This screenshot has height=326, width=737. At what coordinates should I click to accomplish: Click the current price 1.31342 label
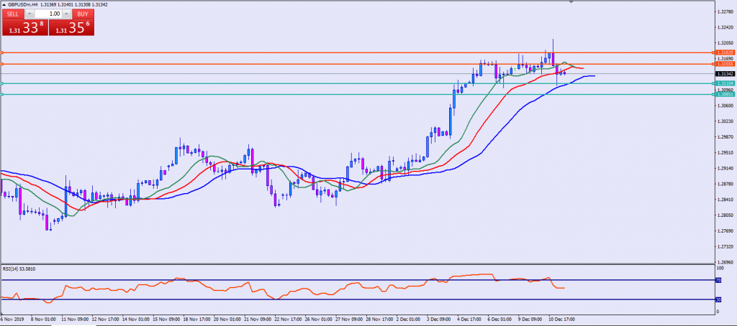coord(725,74)
